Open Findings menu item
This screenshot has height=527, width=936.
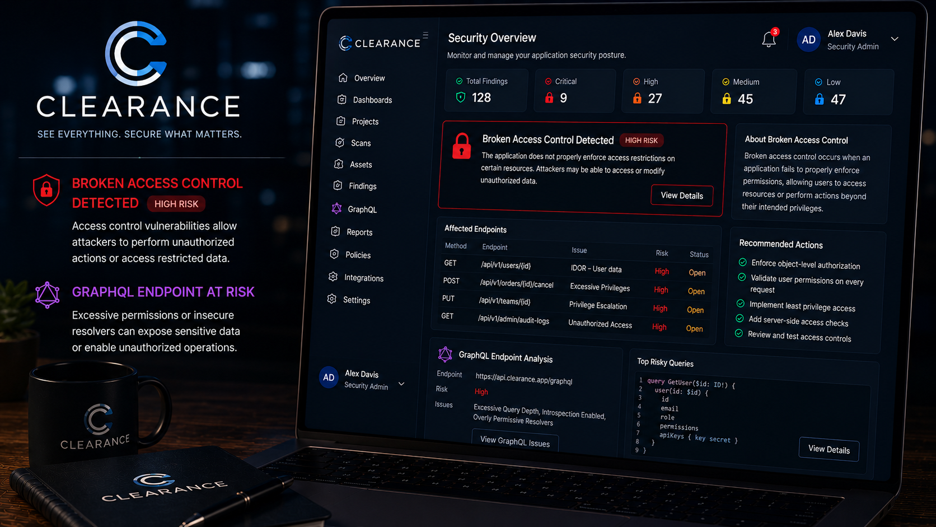[x=362, y=186]
